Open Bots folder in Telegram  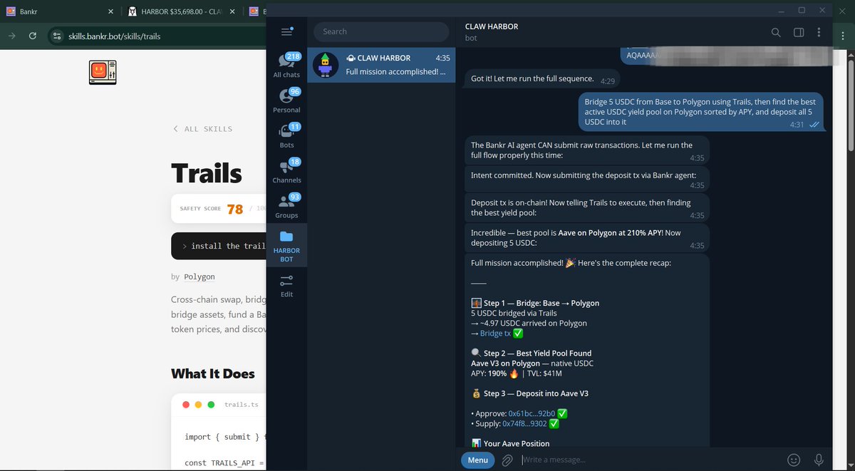coord(286,135)
